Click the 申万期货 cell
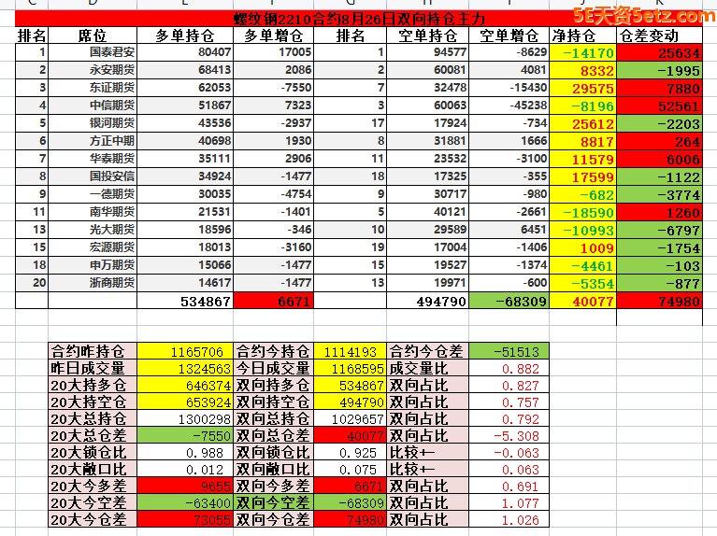 [x=93, y=265]
